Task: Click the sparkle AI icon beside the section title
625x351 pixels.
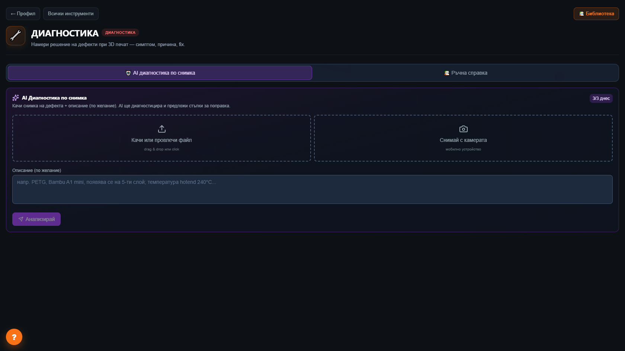Action: pyautogui.click(x=16, y=98)
